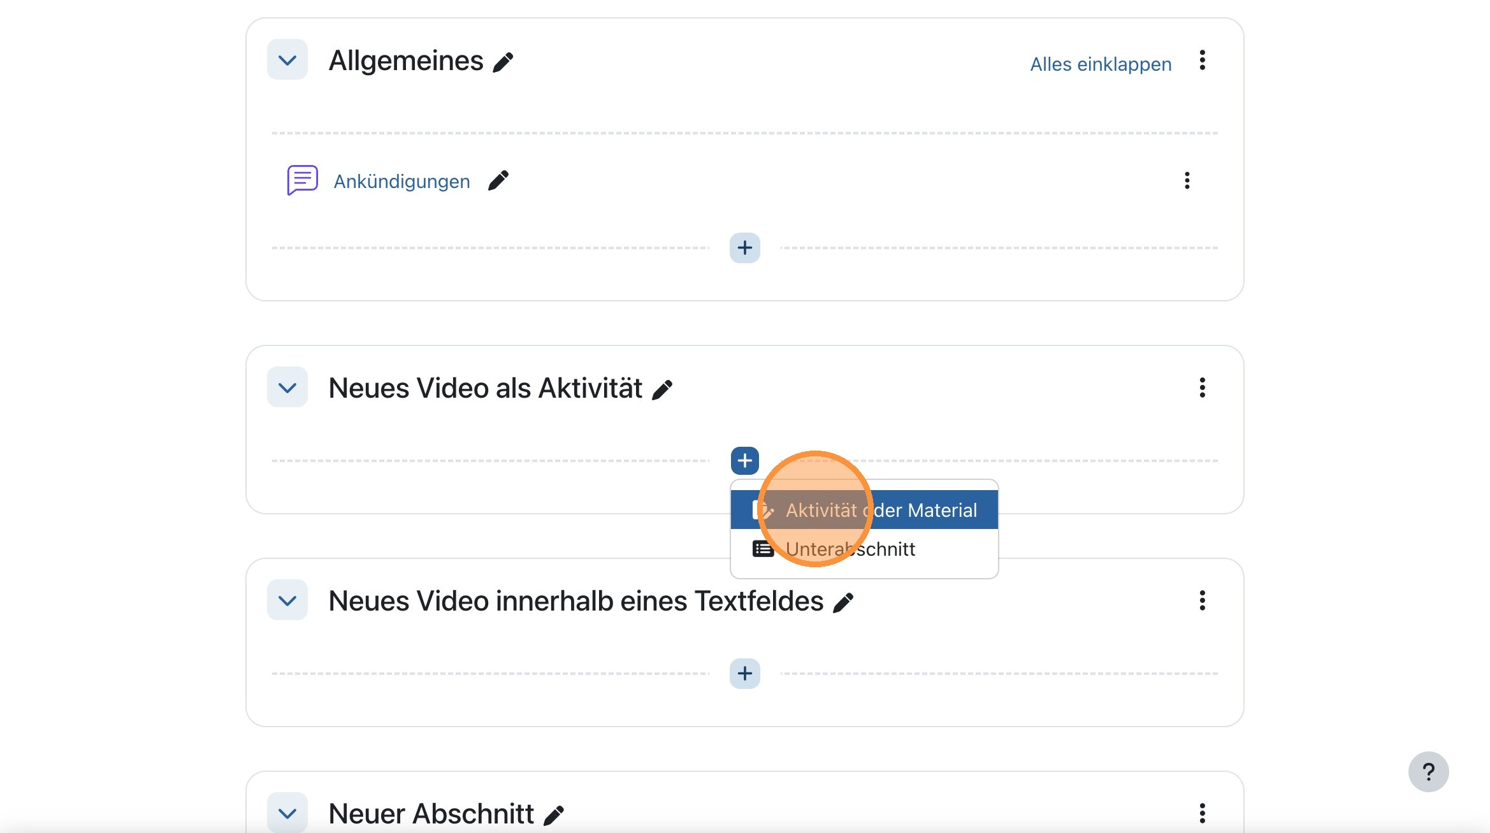This screenshot has height=833, width=1490.
Task: Edit the Ankündigungen activity name
Action: click(499, 181)
